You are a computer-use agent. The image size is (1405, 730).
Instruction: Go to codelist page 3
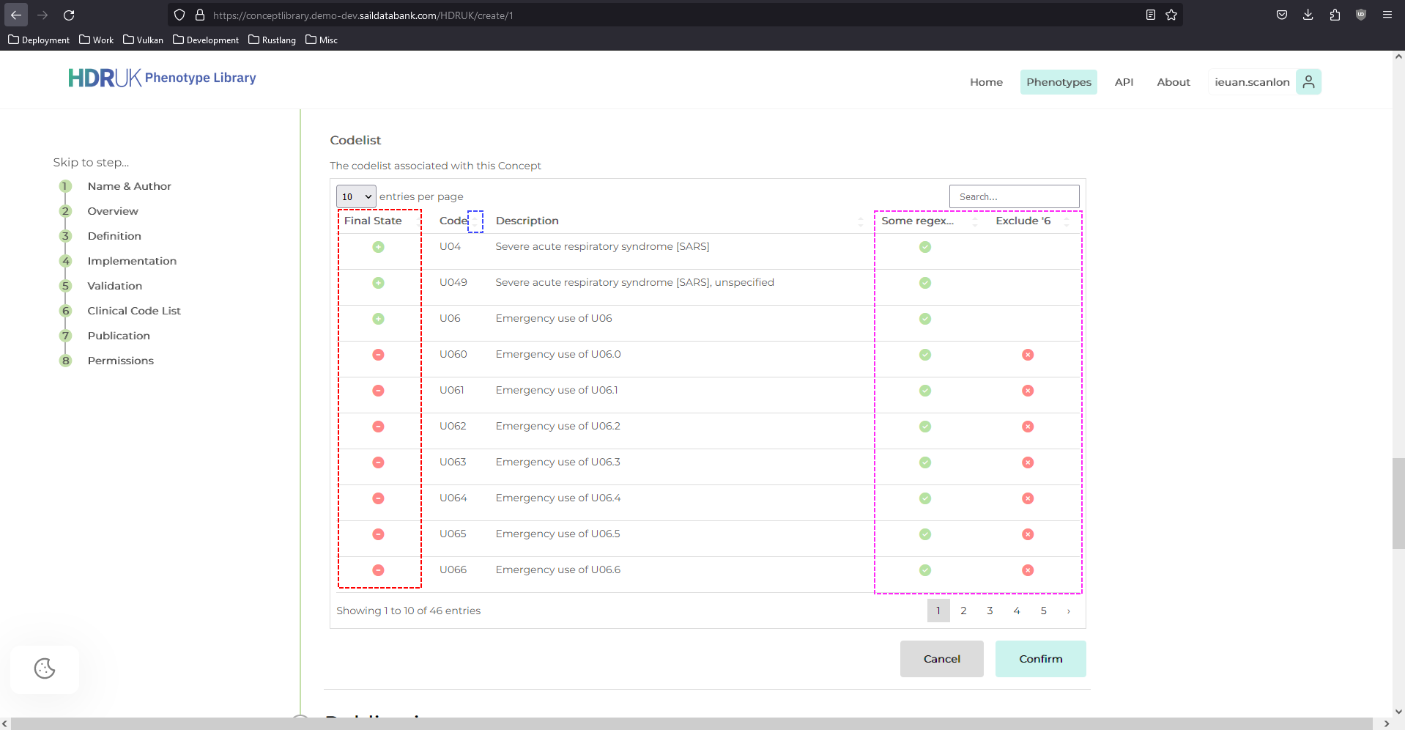click(x=990, y=611)
